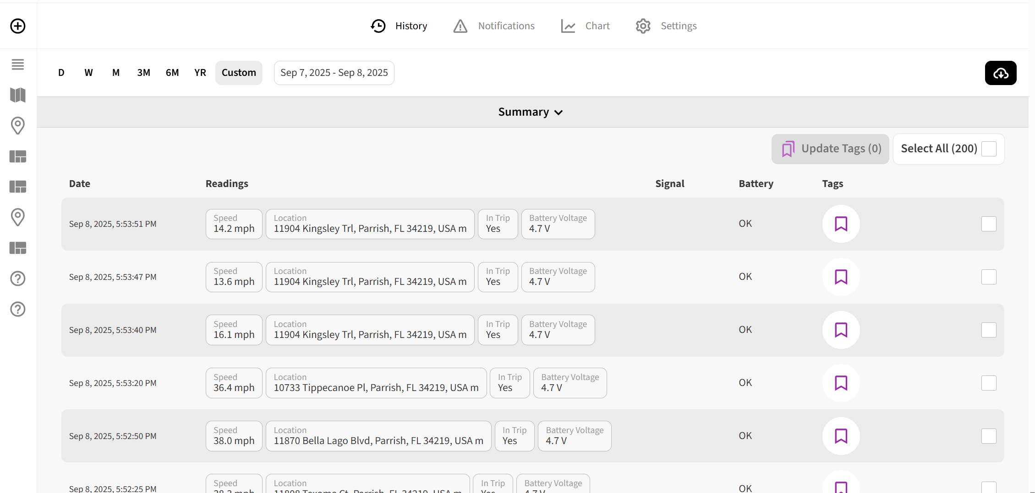This screenshot has height=493, width=1035.
Task: Select the 3M time range button
Action: coord(143,73)
